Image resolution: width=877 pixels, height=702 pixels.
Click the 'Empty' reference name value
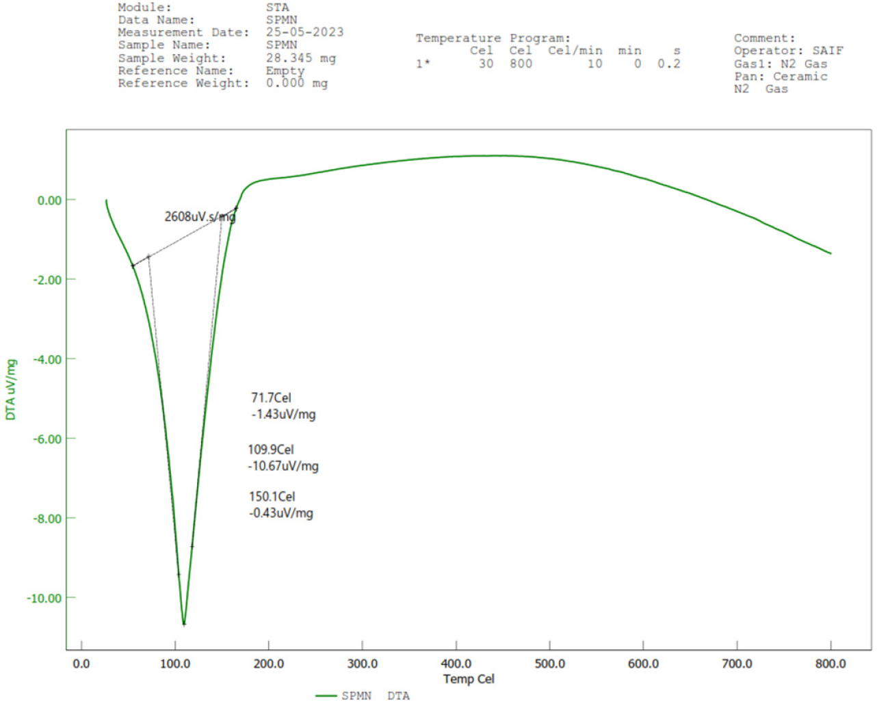285,70
